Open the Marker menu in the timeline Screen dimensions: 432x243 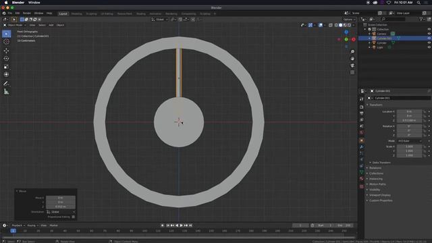click(x=54, y=225)
